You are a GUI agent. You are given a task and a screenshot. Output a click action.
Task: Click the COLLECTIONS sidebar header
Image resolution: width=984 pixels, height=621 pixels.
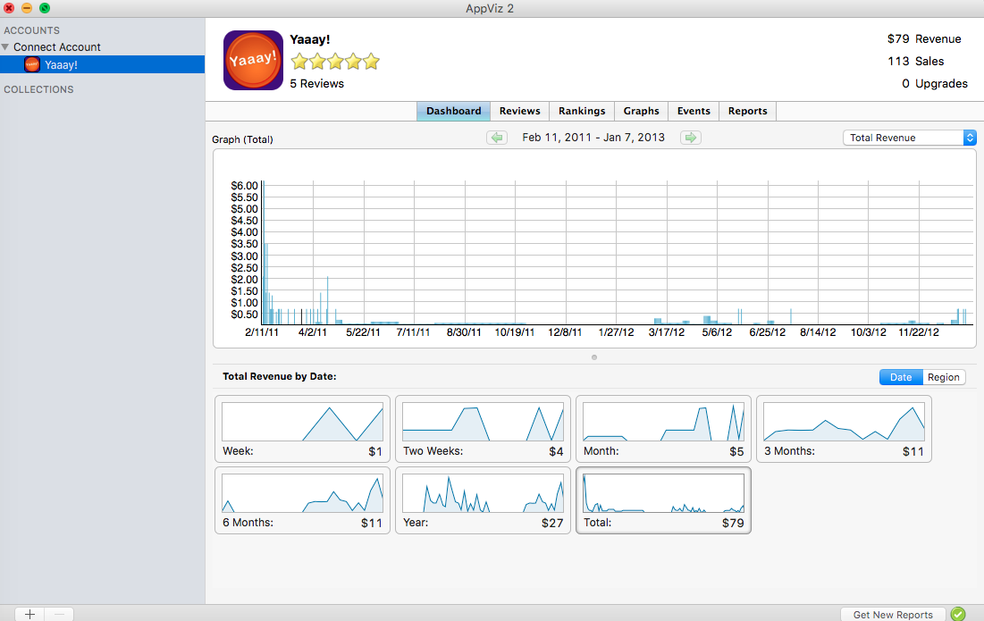(39, 89)
